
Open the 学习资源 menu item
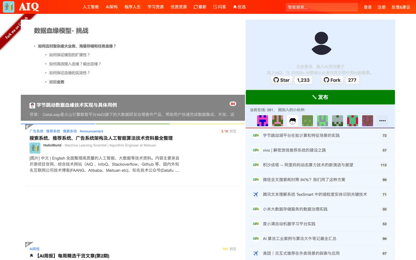click(x=156, y=7)
